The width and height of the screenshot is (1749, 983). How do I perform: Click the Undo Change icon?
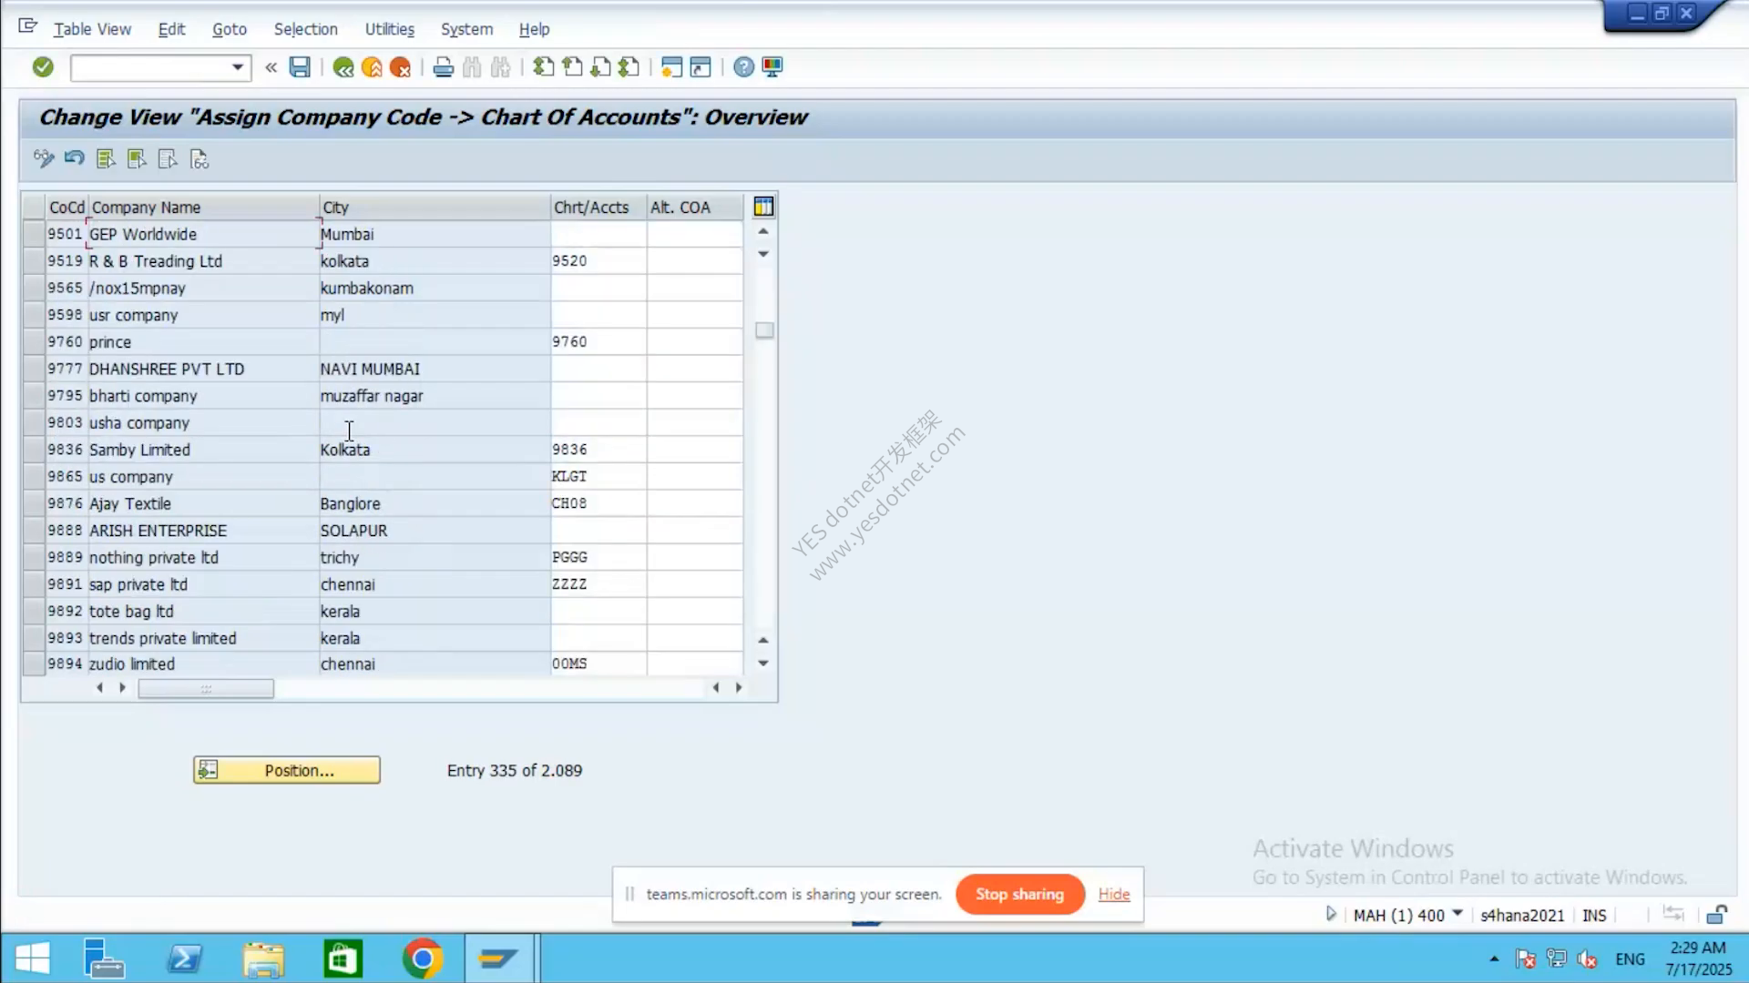[75, 158]
